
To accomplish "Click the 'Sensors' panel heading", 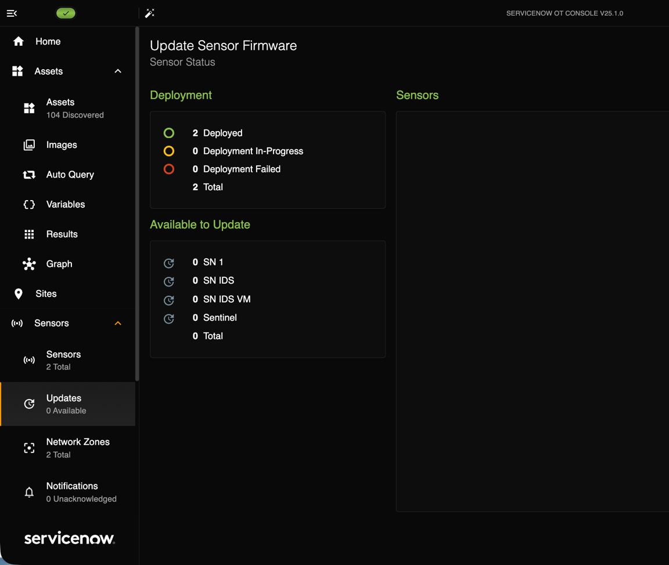I will click(418, 95).
